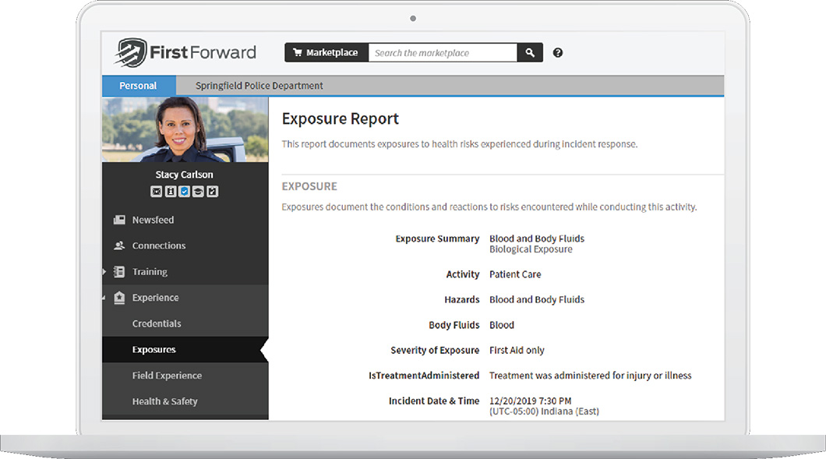Click the graduation cap badge icon
The image size is (826, 459).
pos(198,192)
